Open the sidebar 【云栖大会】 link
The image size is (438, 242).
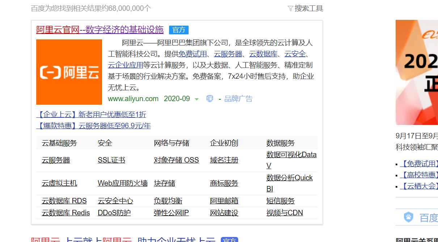pos(419,186)
